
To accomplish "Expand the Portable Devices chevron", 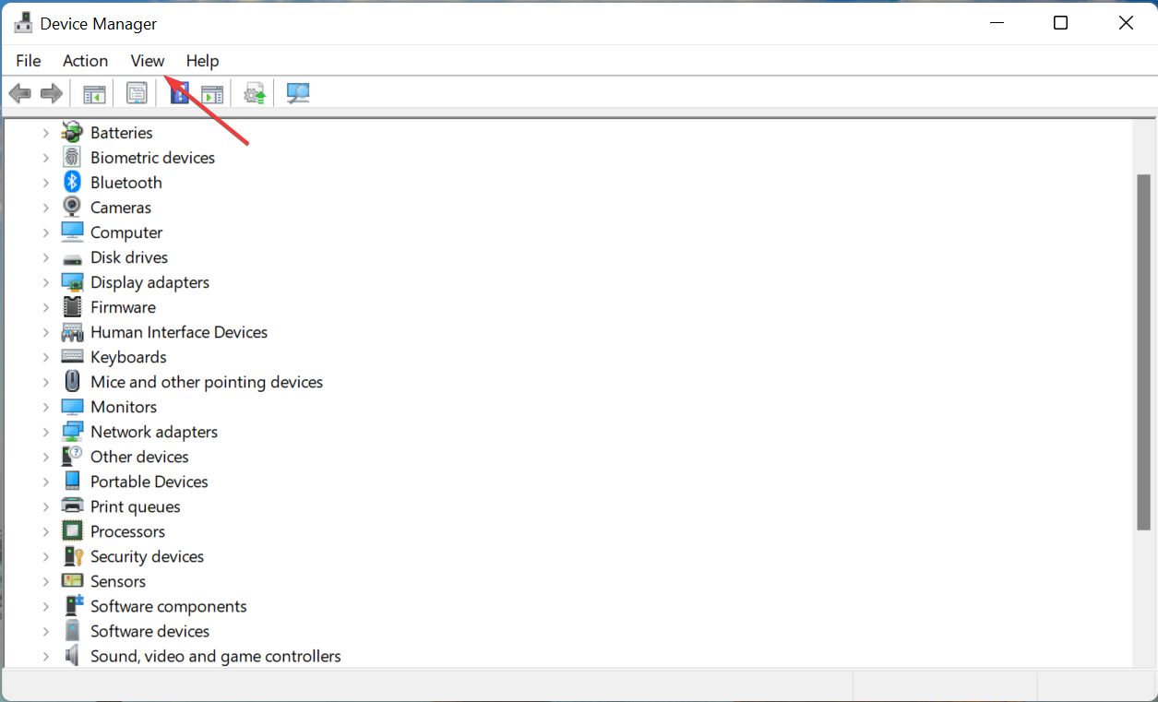I will [45, 482].
